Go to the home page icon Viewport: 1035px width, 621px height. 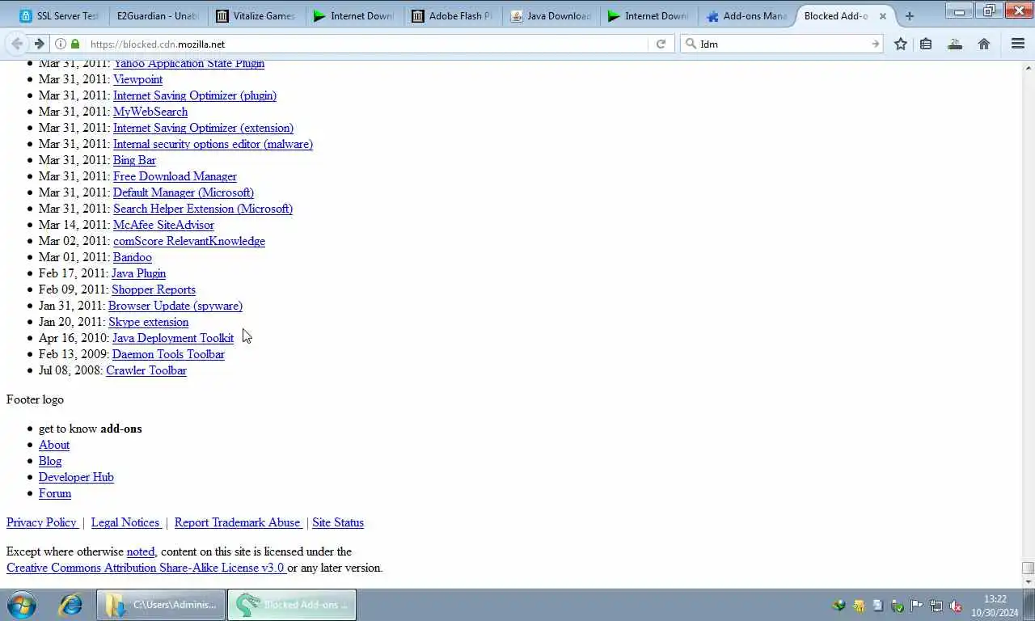point(984,44)
